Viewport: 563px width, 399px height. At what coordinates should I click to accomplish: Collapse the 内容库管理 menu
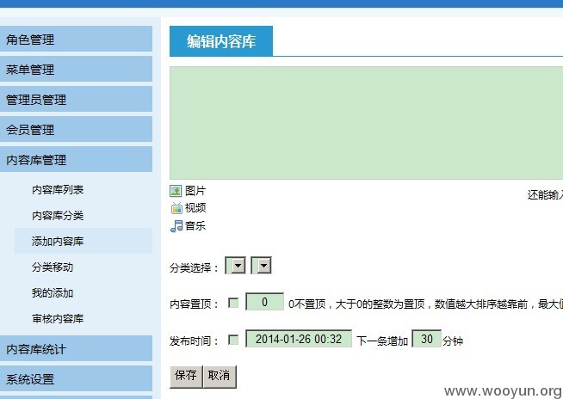76,159
